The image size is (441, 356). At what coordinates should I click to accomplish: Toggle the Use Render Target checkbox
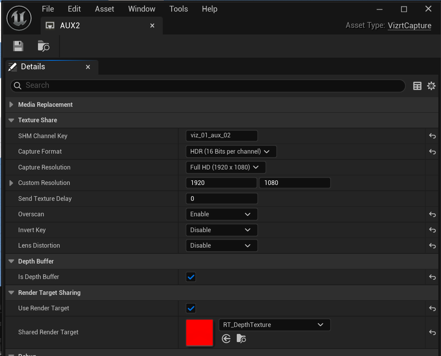191,308
